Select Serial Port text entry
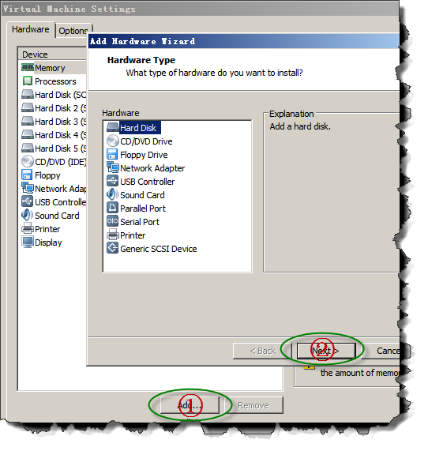 coord(140,222)
